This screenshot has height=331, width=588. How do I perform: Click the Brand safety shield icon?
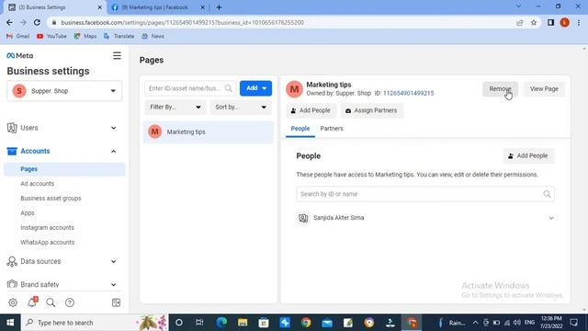[12, 284]
